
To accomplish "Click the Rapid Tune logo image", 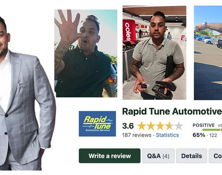I will tap(97, 124).
